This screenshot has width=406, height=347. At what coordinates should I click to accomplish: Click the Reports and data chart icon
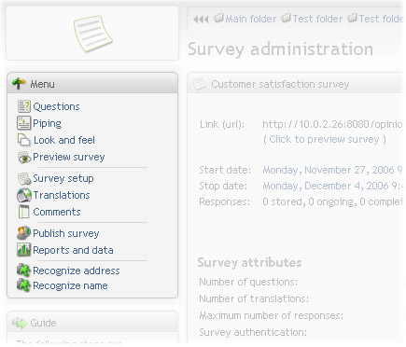(x=23, y=250)
